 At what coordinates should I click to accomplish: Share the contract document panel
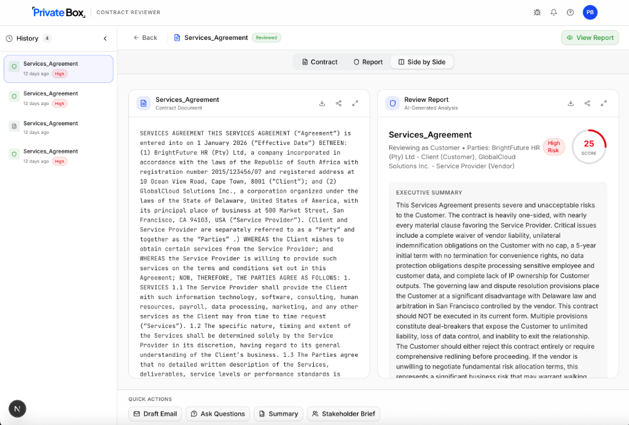point(338,103)
